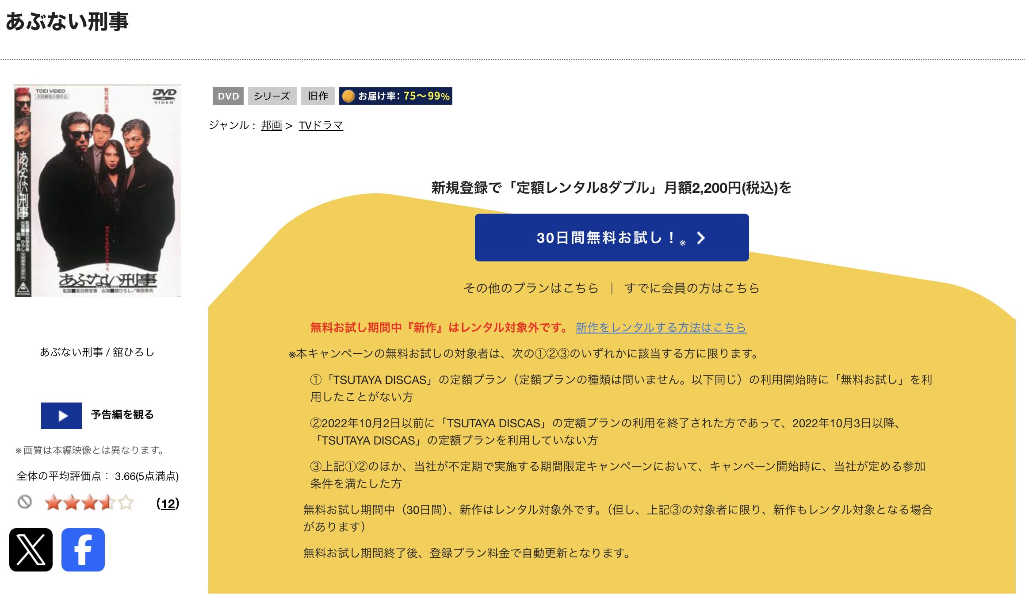This screenshot has height=606, width=1025.
Task: Click the ※画質は本編映像とは異なります note
Action: 90,450
